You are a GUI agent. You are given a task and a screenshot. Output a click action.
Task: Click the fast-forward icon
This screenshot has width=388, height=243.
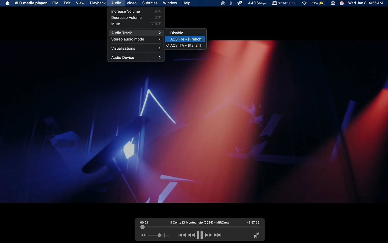pos(208,235)
